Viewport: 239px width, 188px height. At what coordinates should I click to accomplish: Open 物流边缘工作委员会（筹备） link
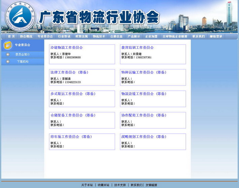(x=144, y=94)
